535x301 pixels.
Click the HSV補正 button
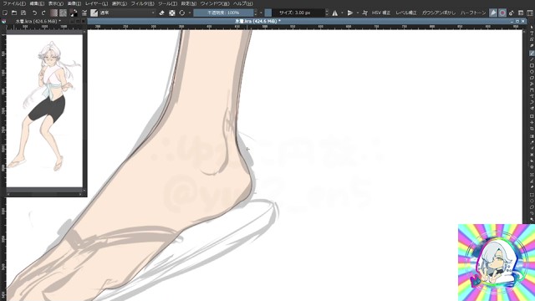(381, 13)
